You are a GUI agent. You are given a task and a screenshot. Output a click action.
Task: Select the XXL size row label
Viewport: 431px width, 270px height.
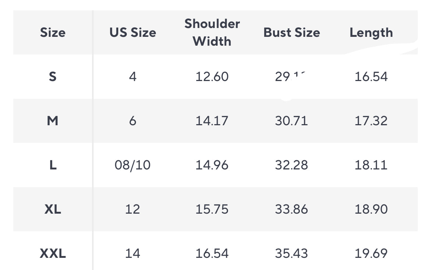(53, 253)
